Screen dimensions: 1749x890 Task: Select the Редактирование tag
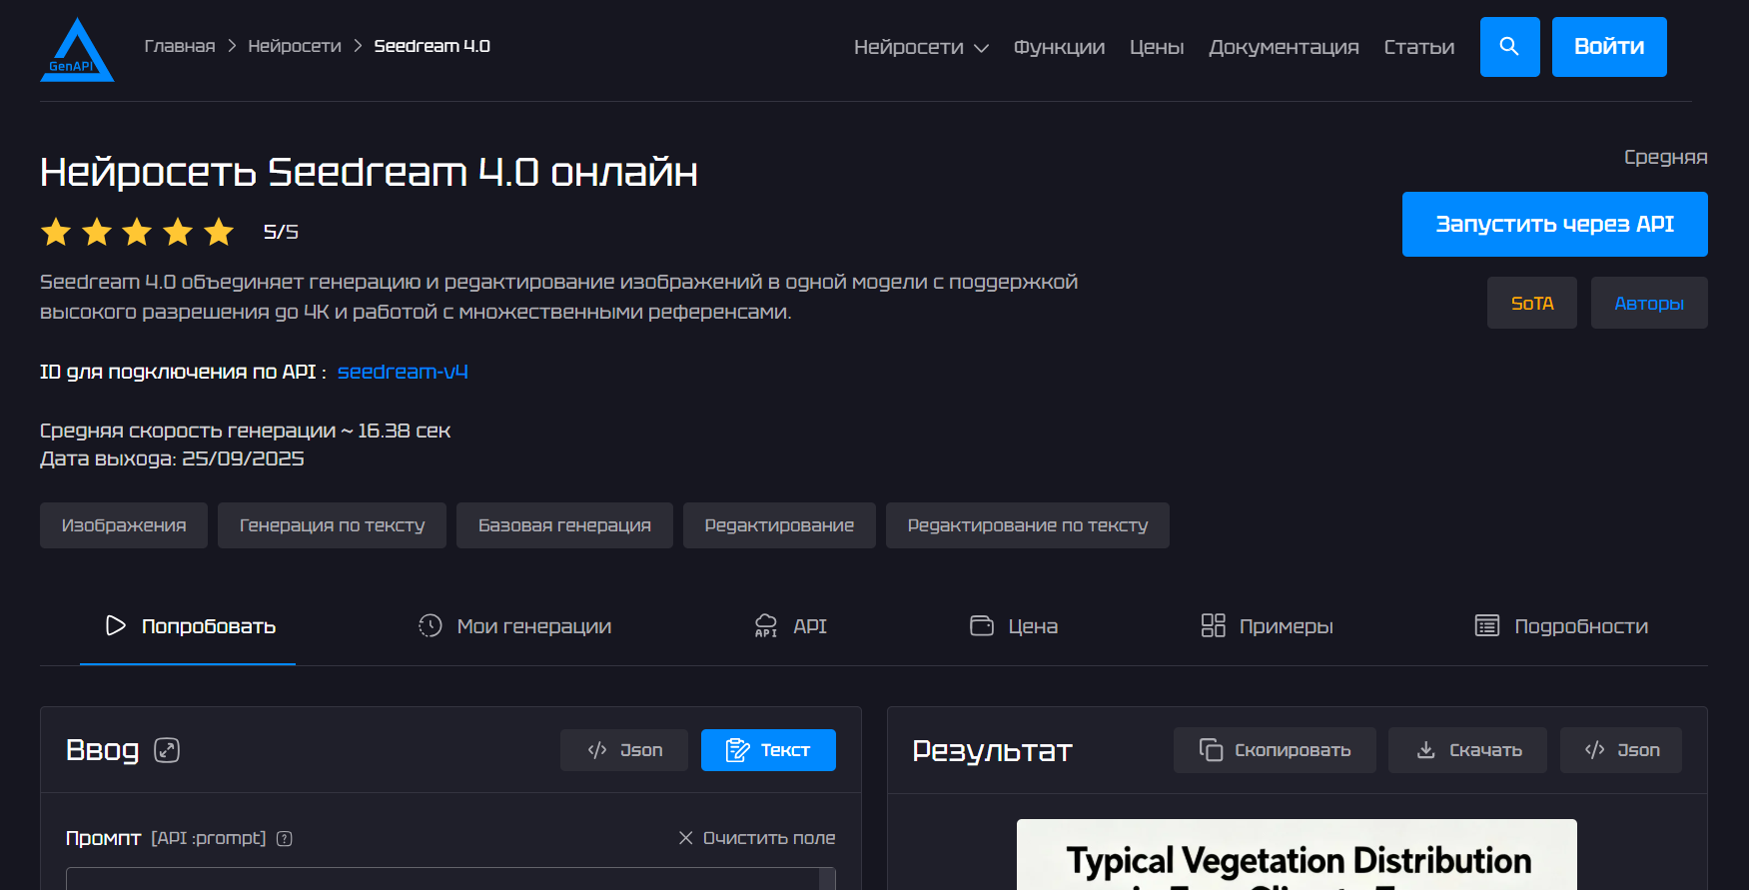point(779,525)
